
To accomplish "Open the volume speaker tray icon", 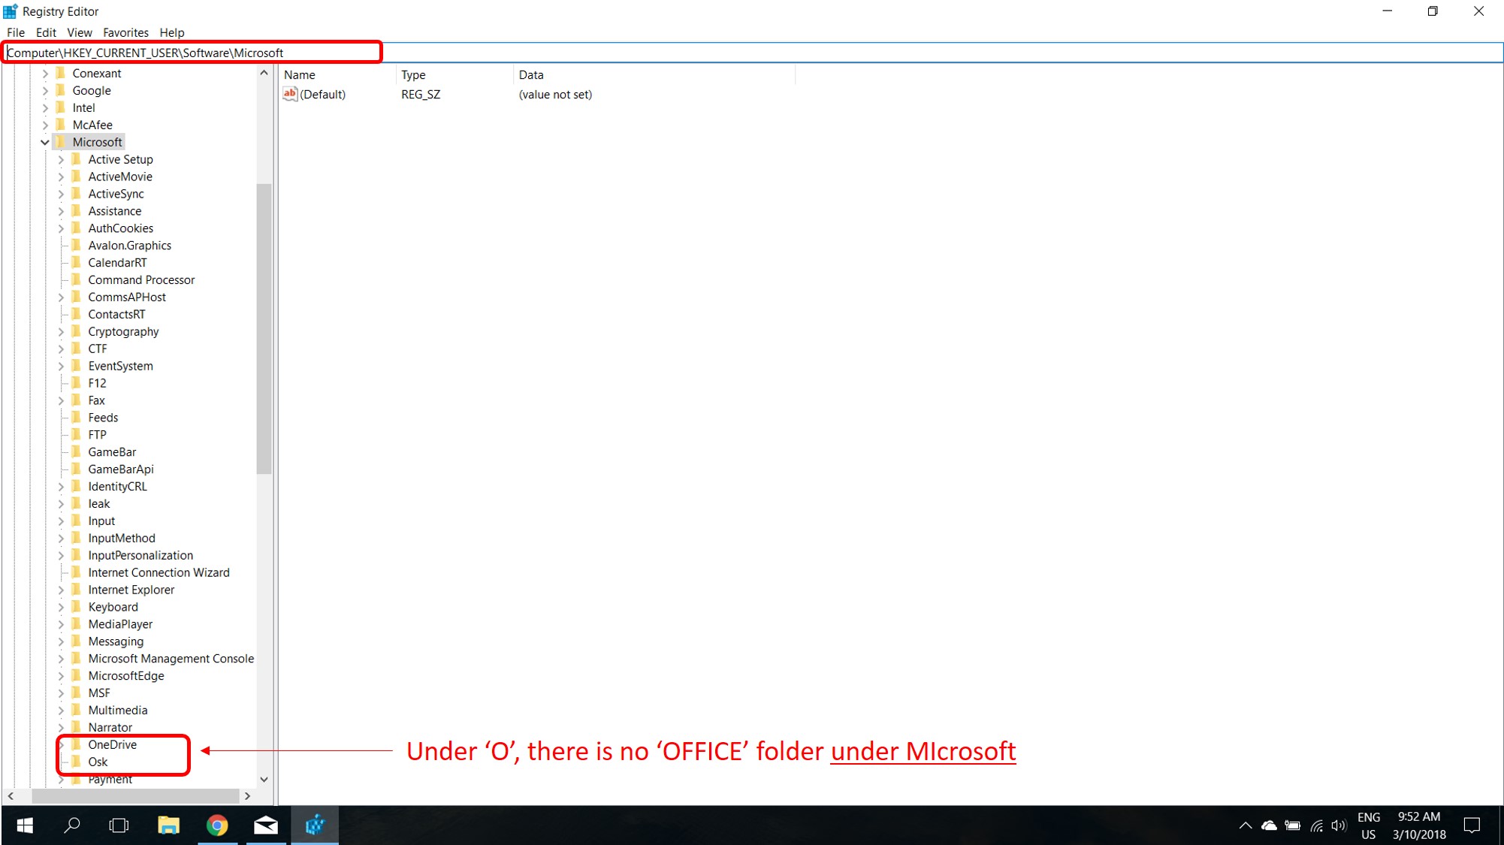I will tap(1338, 825).
